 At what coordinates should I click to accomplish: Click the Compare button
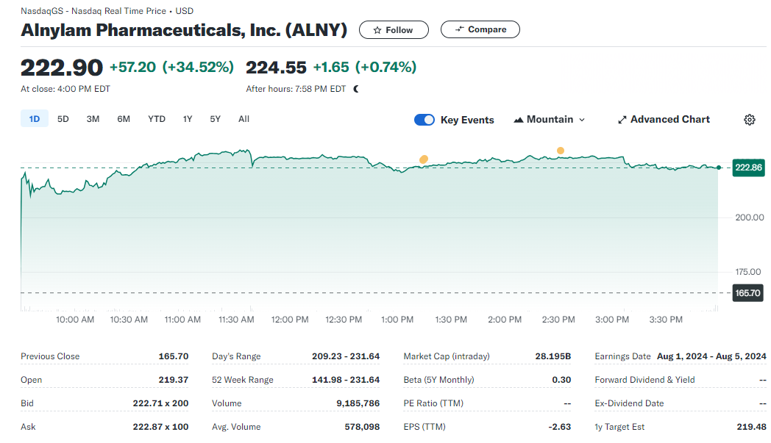point(480,29)
